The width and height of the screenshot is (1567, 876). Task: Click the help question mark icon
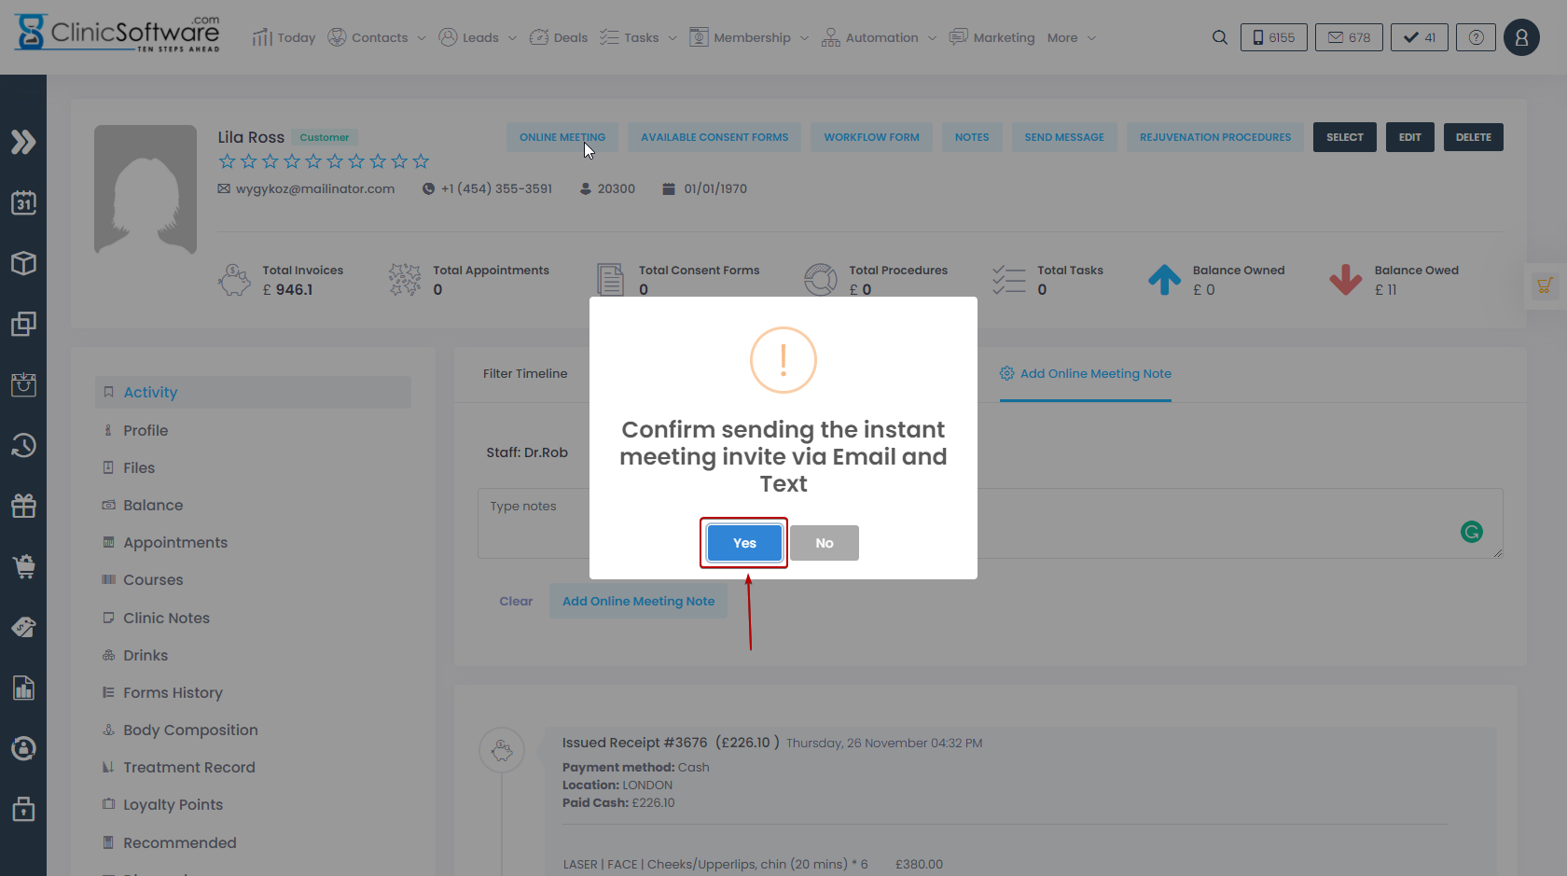click(x=1476, y=37)
